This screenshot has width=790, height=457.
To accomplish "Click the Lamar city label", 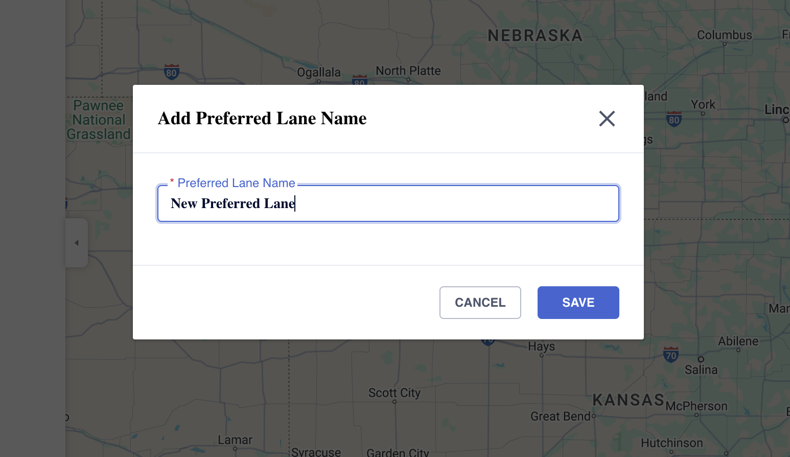I will tap(235, 440).
